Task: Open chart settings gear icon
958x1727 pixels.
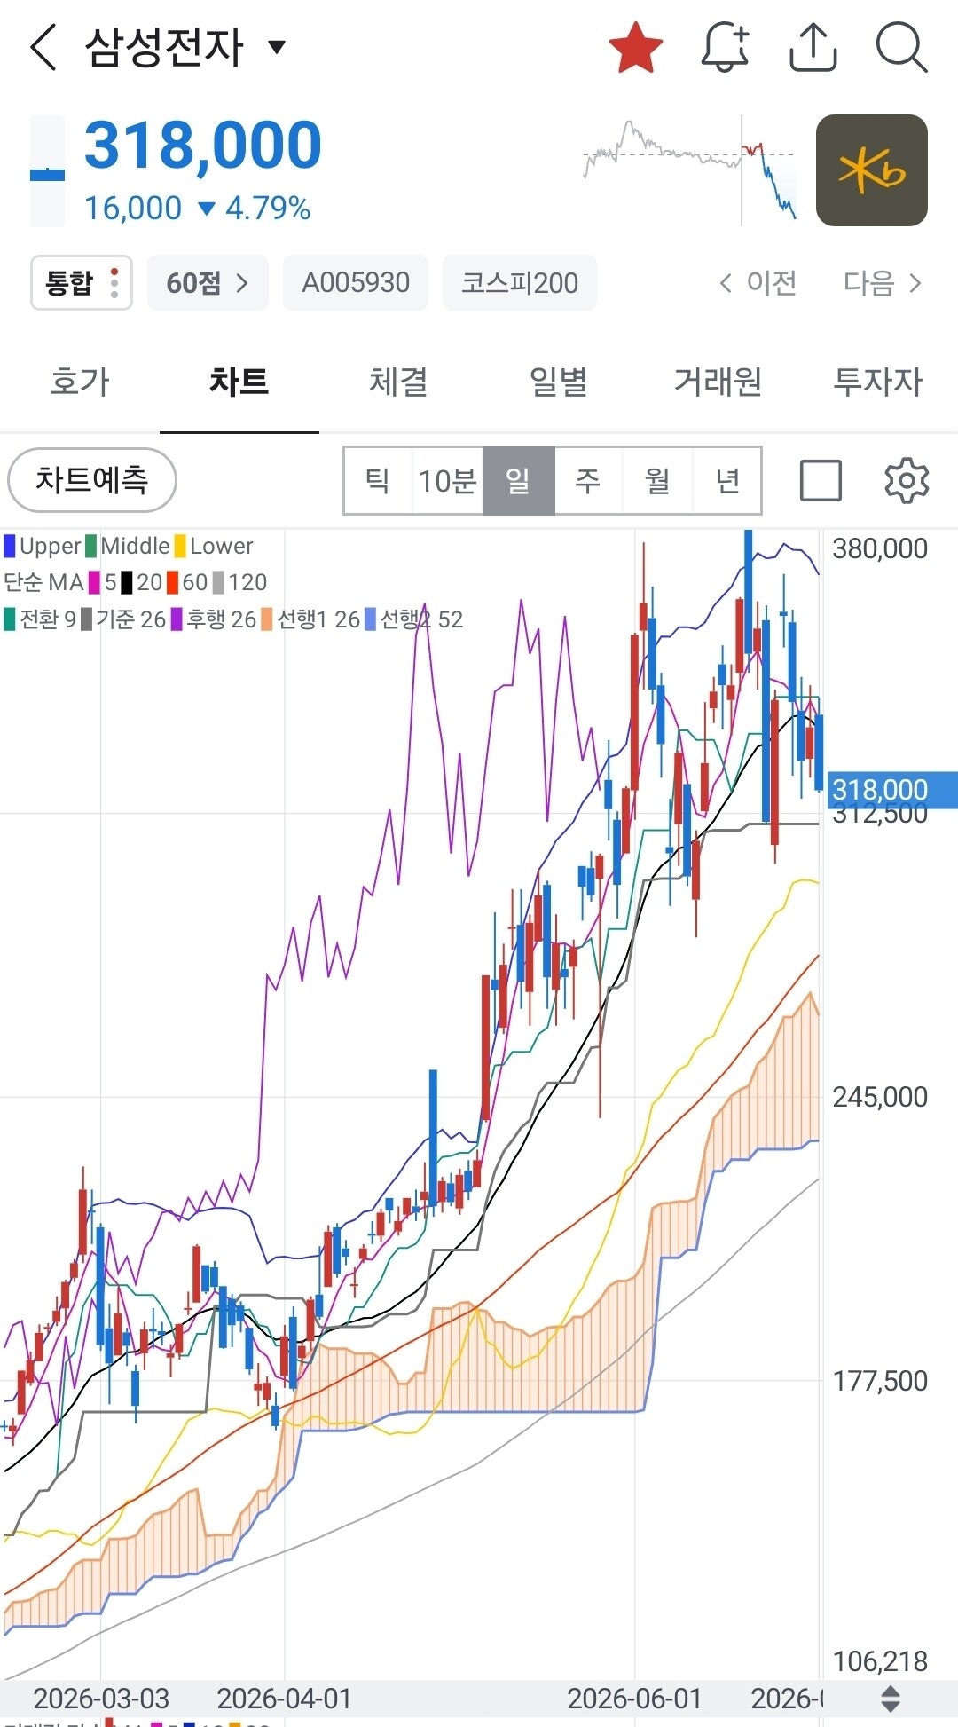Action: tap(907, 481)
